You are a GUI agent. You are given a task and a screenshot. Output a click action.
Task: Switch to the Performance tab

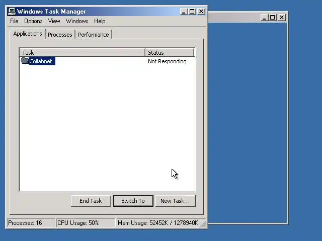[94, 35]
